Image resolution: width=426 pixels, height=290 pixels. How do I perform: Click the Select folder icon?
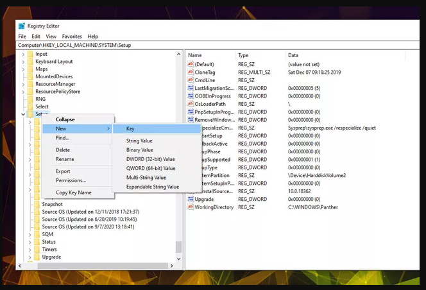[30, 107]
